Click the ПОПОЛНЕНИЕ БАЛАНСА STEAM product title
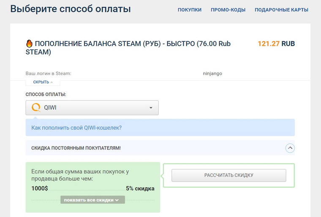Viewport: 321px width, 217px height. point(128,48)
